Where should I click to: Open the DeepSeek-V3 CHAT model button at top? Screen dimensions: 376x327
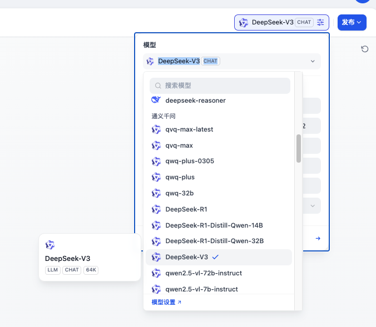(x=281, y=23)
